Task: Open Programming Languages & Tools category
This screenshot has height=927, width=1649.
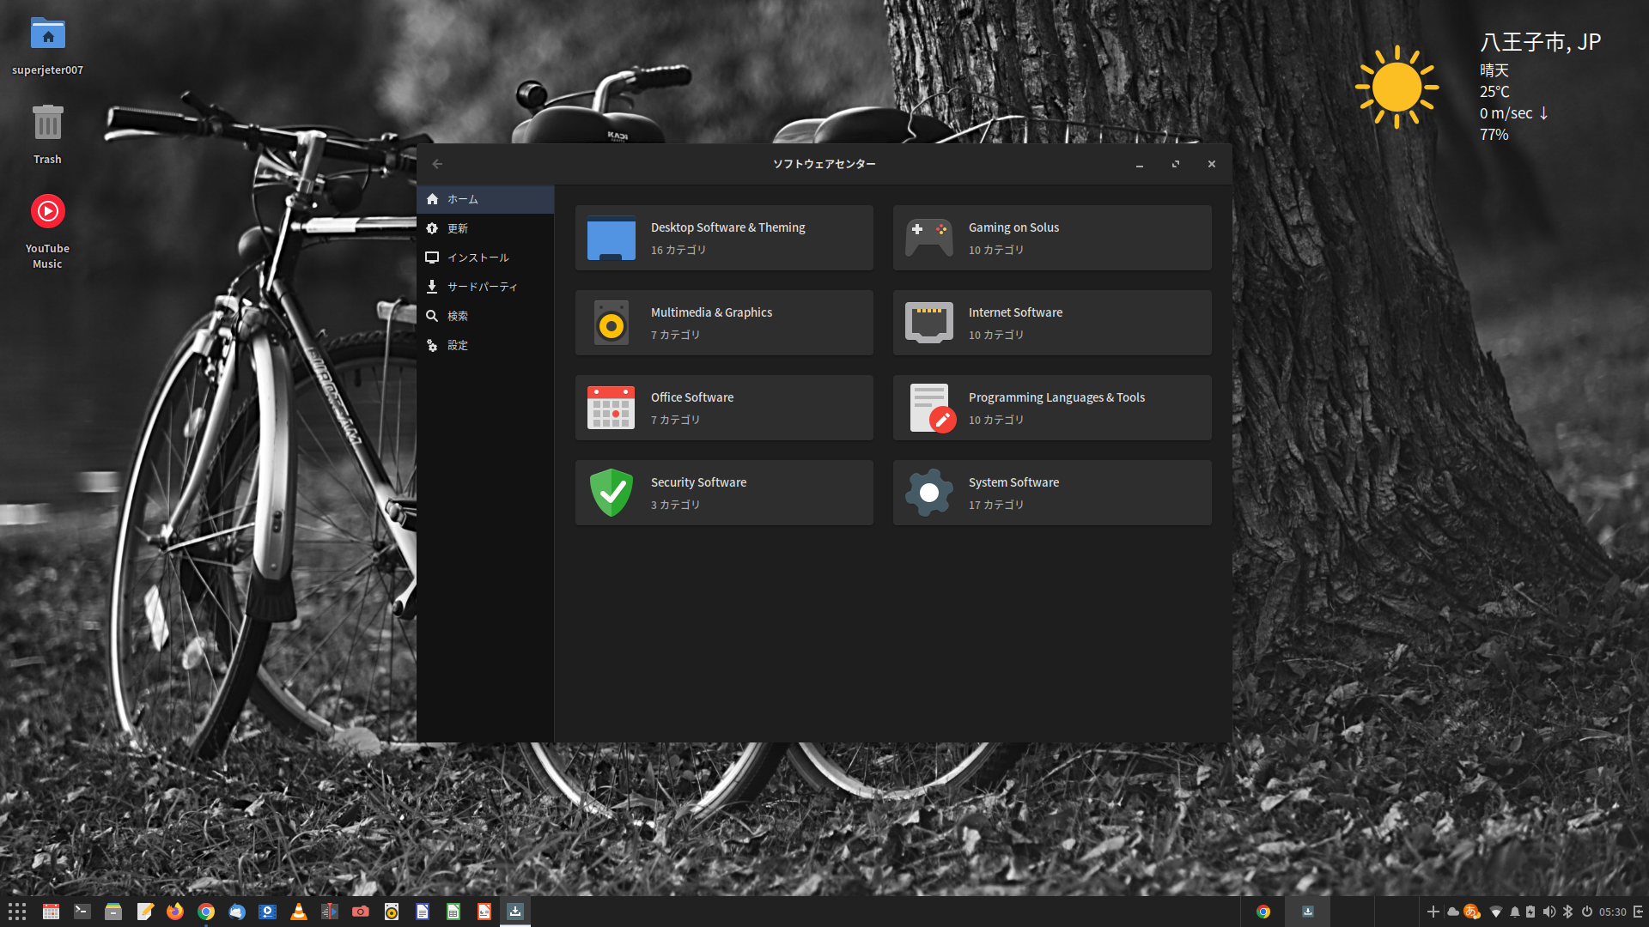Action: [1052, 408]
